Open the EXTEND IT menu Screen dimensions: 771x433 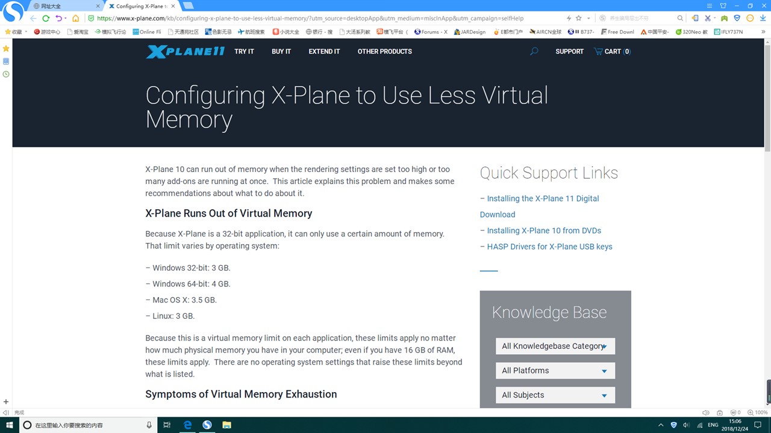324,52
